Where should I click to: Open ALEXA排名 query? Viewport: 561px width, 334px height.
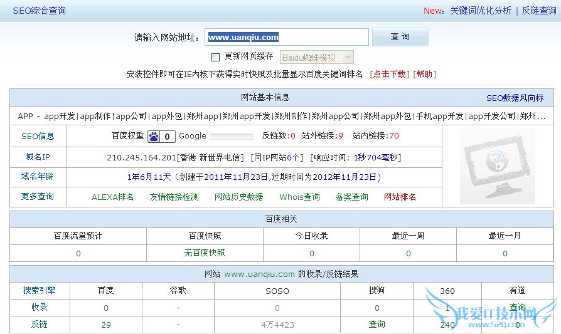(x=113, y=197)
